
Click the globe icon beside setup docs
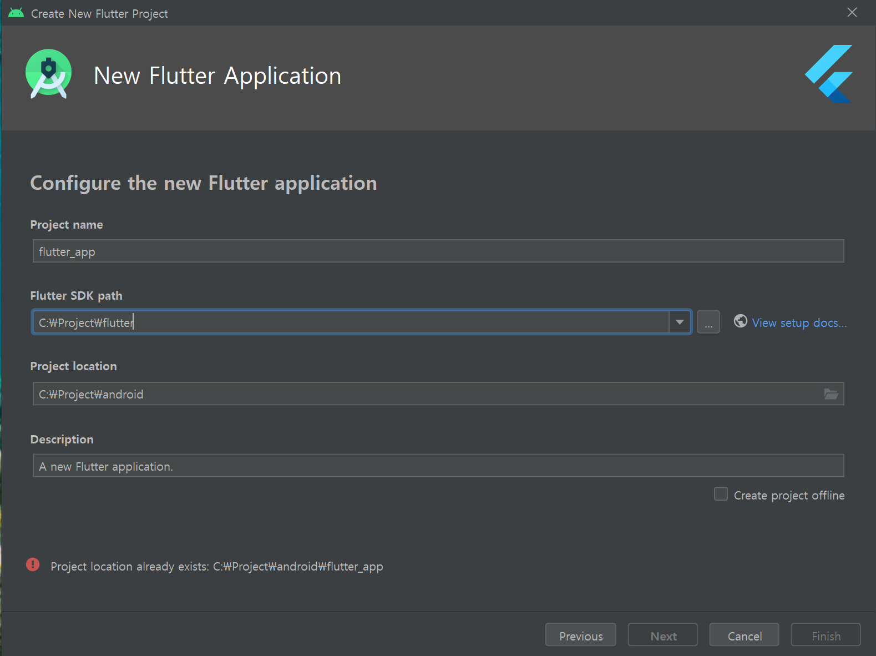click(x=741, y=321)
